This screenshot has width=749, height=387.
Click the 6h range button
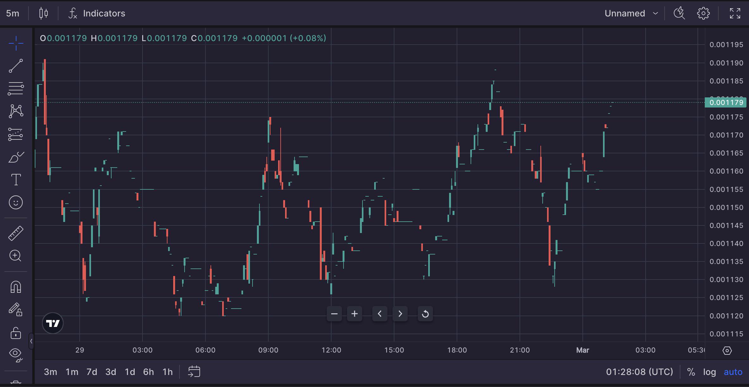coord(148,372)
